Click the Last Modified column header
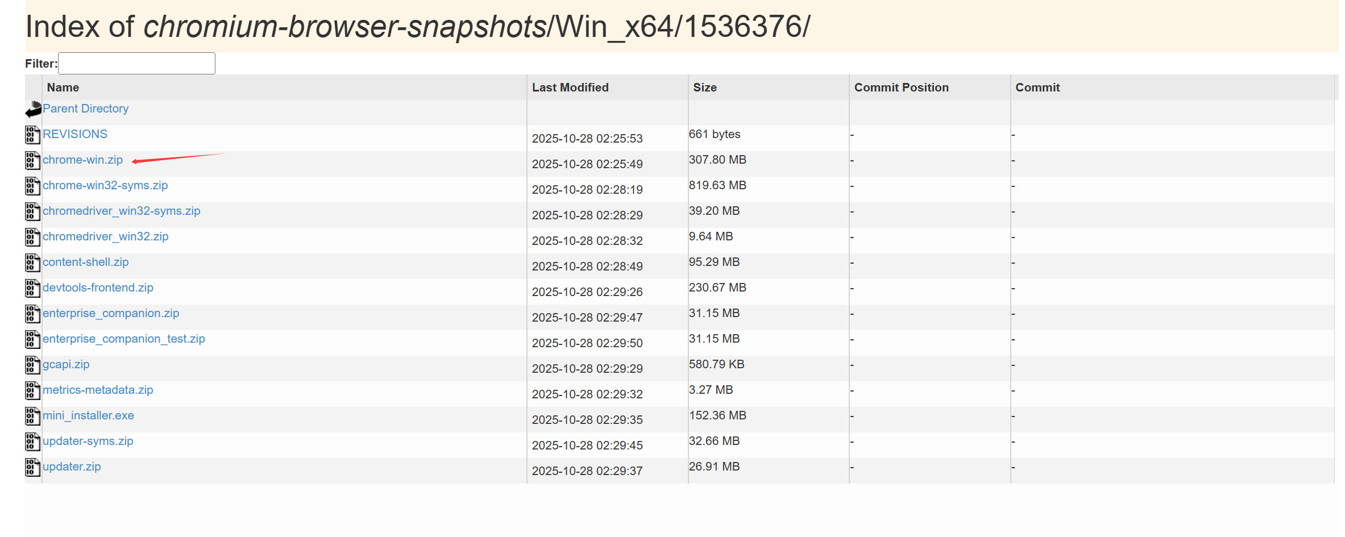This screenshot has height=537, width=1345. 570,88
